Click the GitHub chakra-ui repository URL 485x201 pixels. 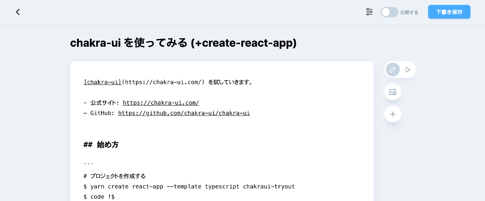pos(184,113)
